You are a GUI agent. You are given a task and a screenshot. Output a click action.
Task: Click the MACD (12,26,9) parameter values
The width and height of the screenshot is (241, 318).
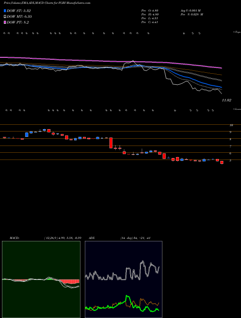click(x=63, y=238)
